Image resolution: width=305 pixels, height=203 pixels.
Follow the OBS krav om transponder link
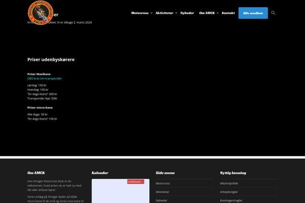(45, 79)
